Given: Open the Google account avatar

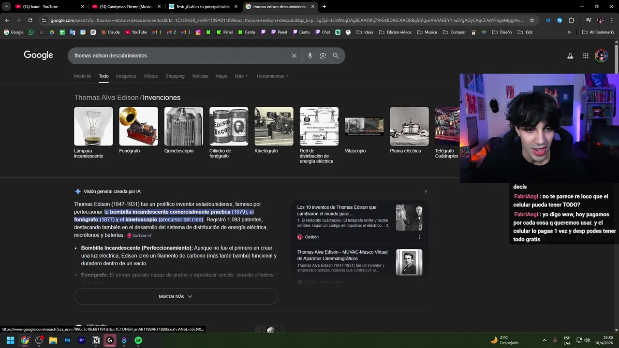Looking at the screenshot, I should (x=601, y=56).
